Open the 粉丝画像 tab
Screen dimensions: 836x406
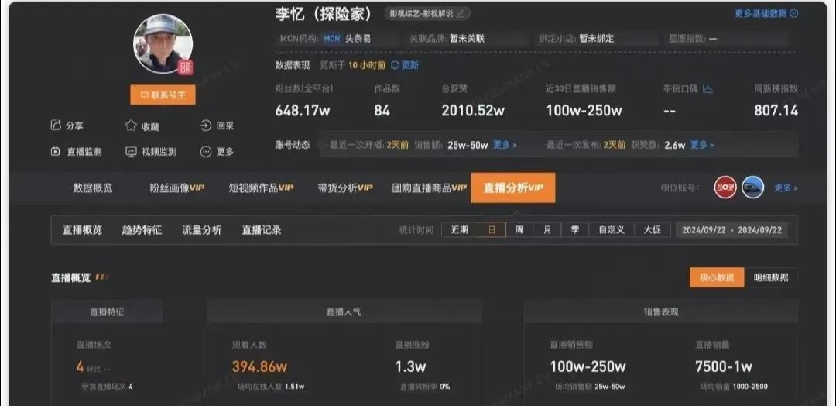(x=176, y=188)
